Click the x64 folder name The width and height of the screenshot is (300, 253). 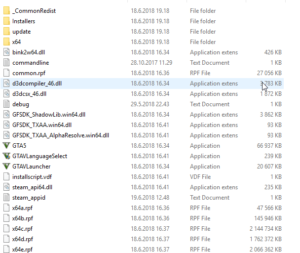(16, 42)
